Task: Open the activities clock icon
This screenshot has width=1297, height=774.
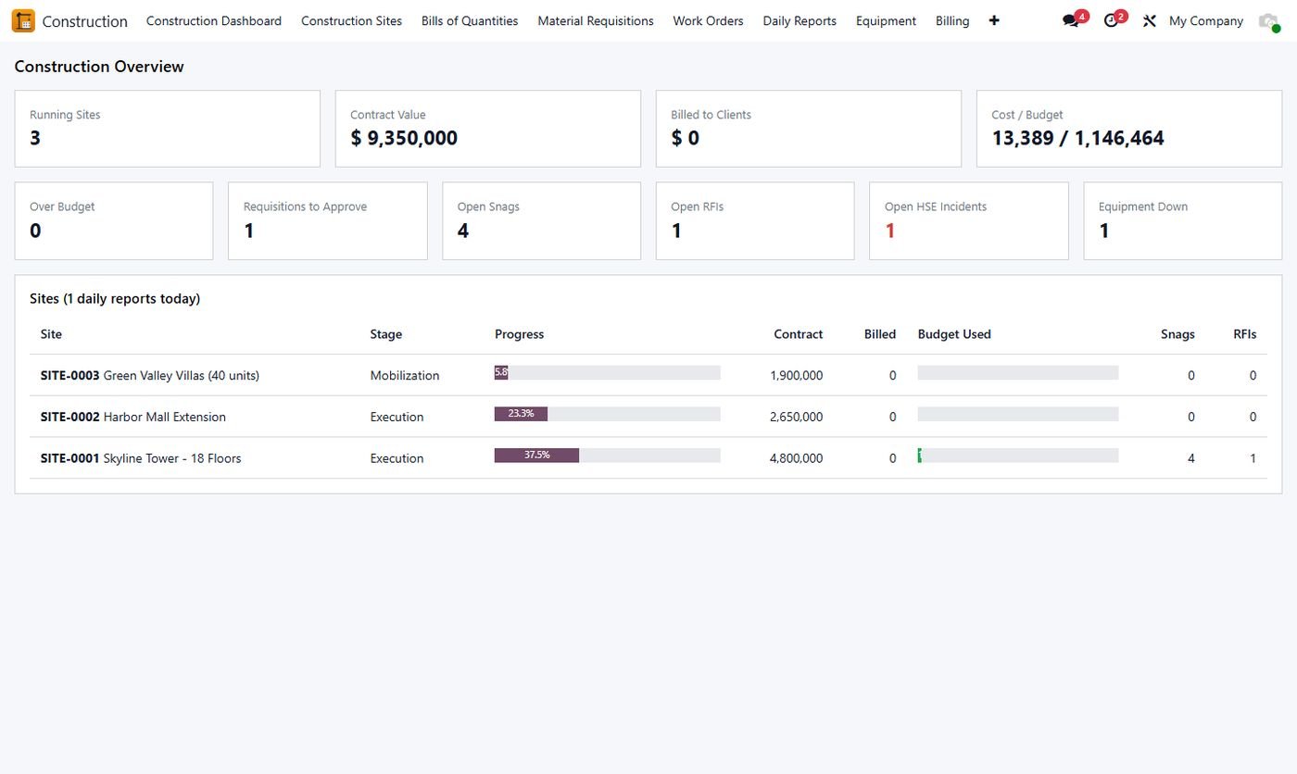Action: click(1111, 20)
